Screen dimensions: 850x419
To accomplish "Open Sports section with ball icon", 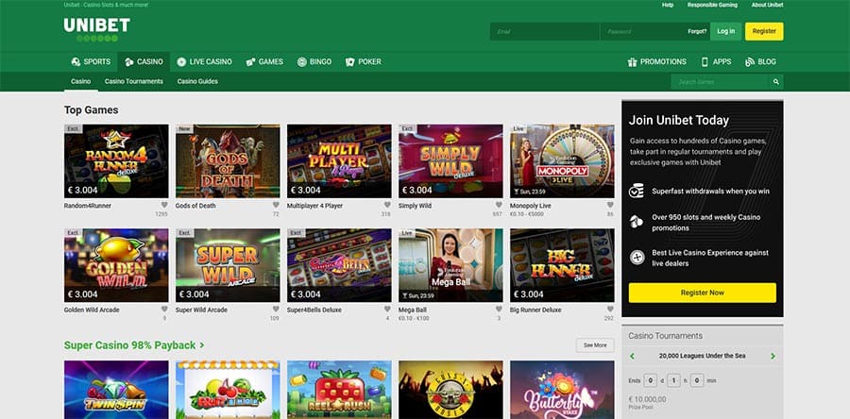I will 91,61.
